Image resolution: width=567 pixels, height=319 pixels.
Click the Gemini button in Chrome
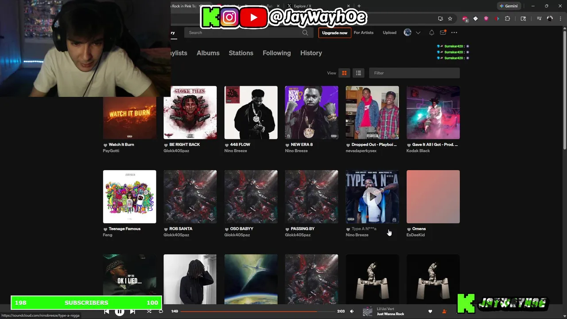[x=509, y=6]
